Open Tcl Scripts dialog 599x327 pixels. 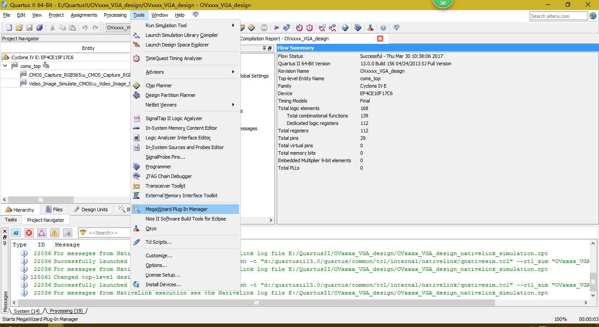pyautogui.click(x=185, y=242)
